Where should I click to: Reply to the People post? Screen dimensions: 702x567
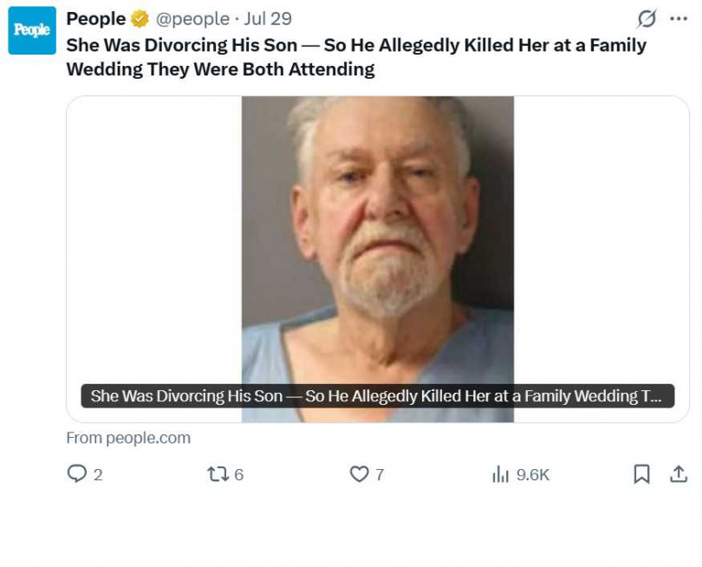[78, 474]
